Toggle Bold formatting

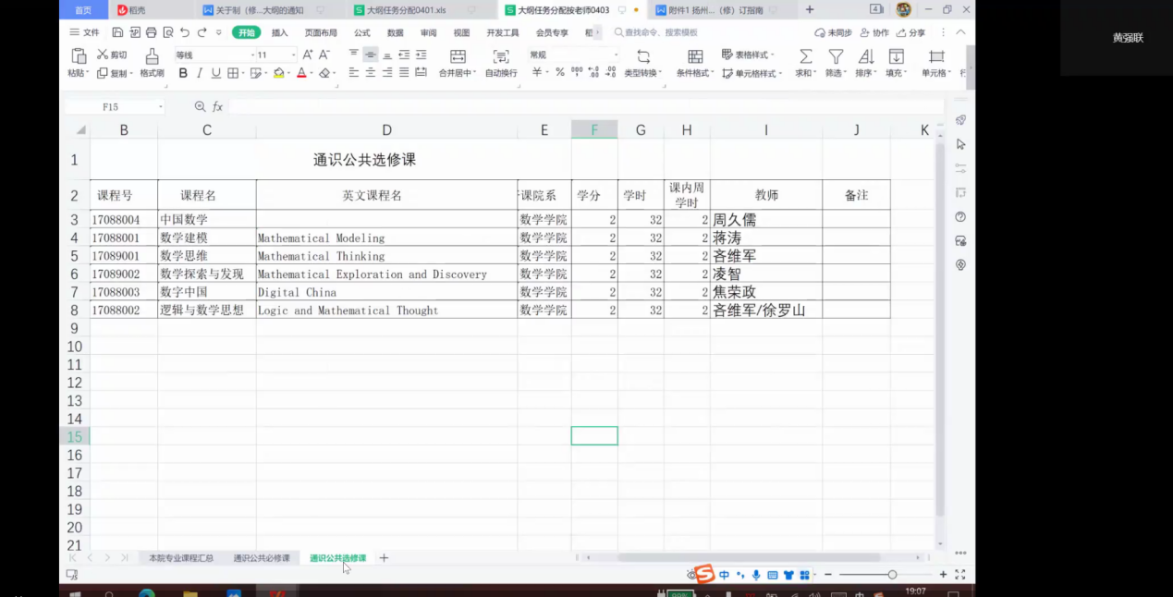click(x=183, y=73)
